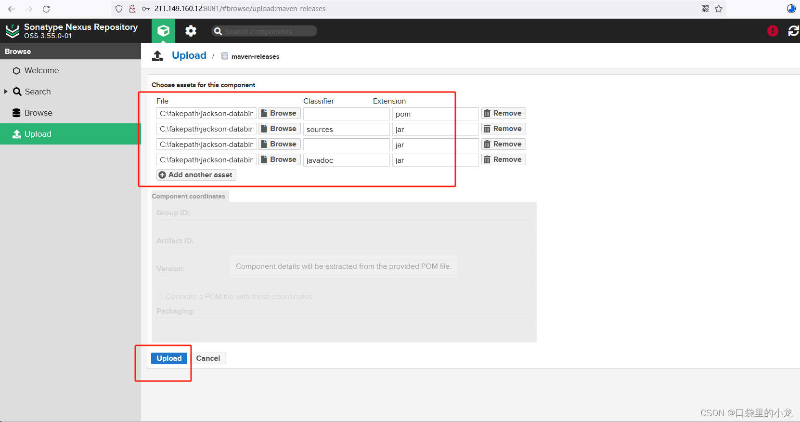800x422 pixels.
Task: Click the key icon in address bar
Action: click(x=146, y=9)
